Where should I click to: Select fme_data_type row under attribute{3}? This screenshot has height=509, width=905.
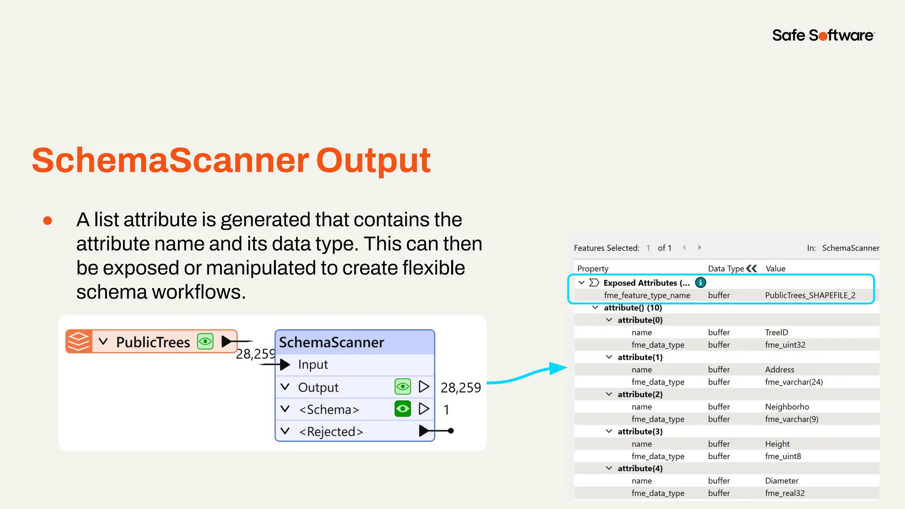click(x=726, y=456)
